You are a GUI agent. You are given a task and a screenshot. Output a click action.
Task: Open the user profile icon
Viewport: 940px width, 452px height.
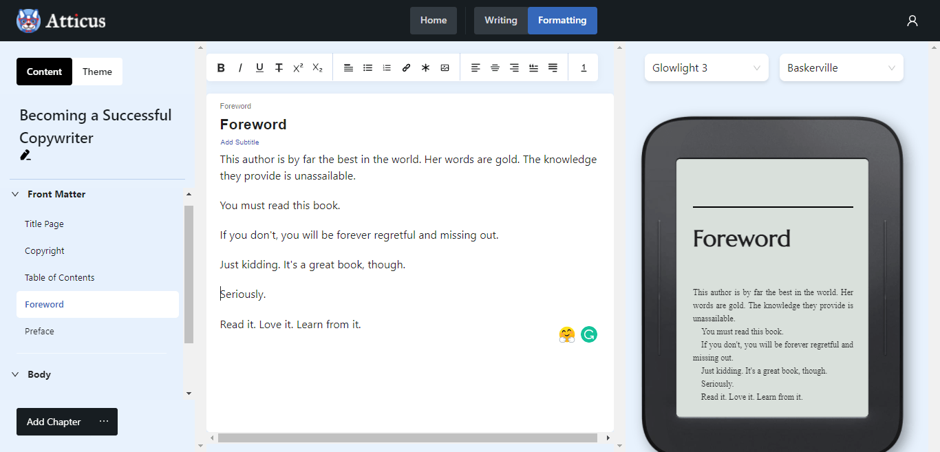pos(912,21)
